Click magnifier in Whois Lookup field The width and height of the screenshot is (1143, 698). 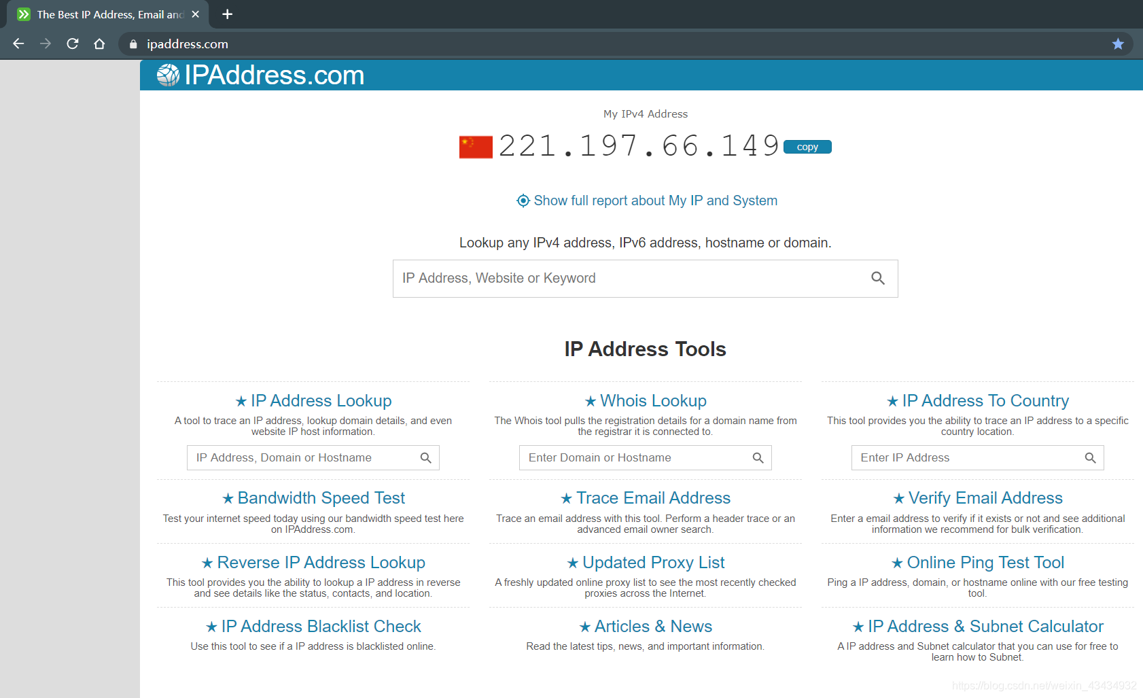point(758,458)
